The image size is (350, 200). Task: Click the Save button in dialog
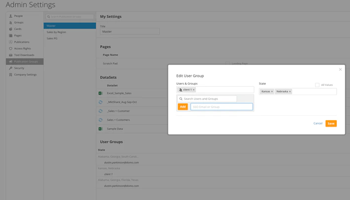click(331, 123)
